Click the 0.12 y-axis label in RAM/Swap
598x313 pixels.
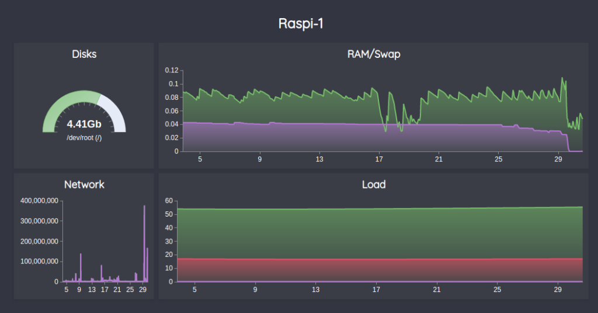click(171, 70)
